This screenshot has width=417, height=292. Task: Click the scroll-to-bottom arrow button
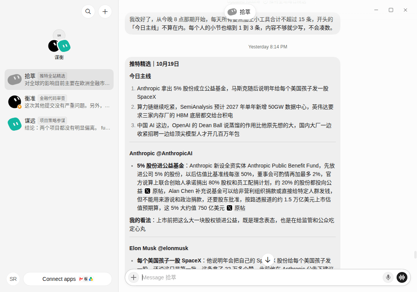[268, 260]
